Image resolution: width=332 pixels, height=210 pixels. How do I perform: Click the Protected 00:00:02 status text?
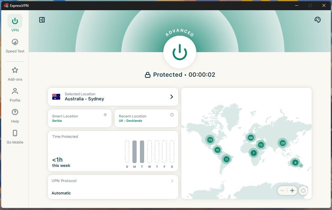click(184, 75)
